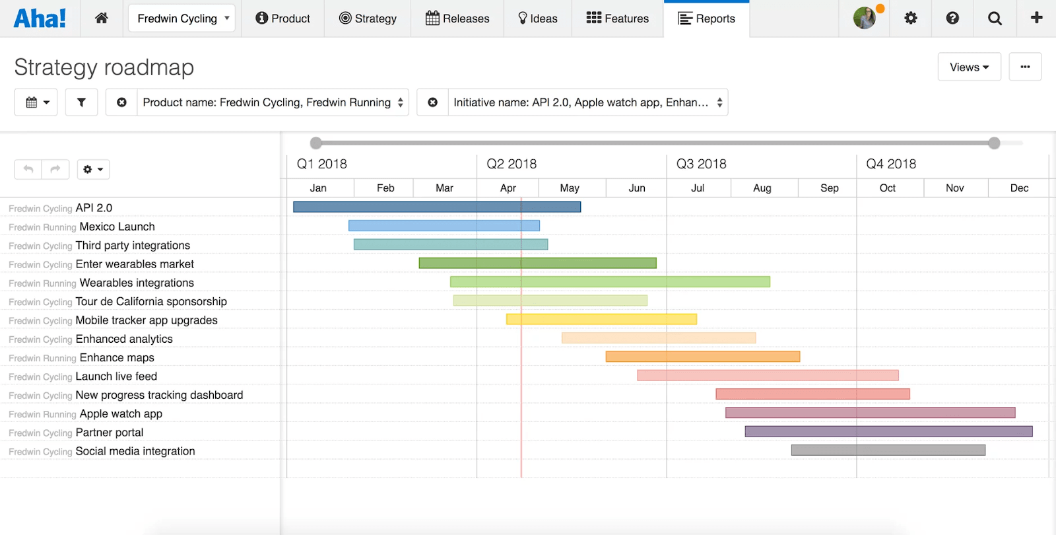Click the Launch live feed label

pos(116,376)
